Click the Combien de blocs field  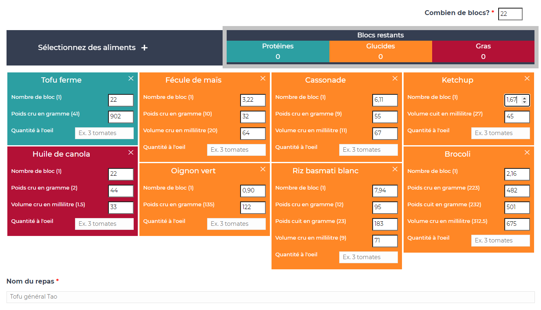coord(510,14)
